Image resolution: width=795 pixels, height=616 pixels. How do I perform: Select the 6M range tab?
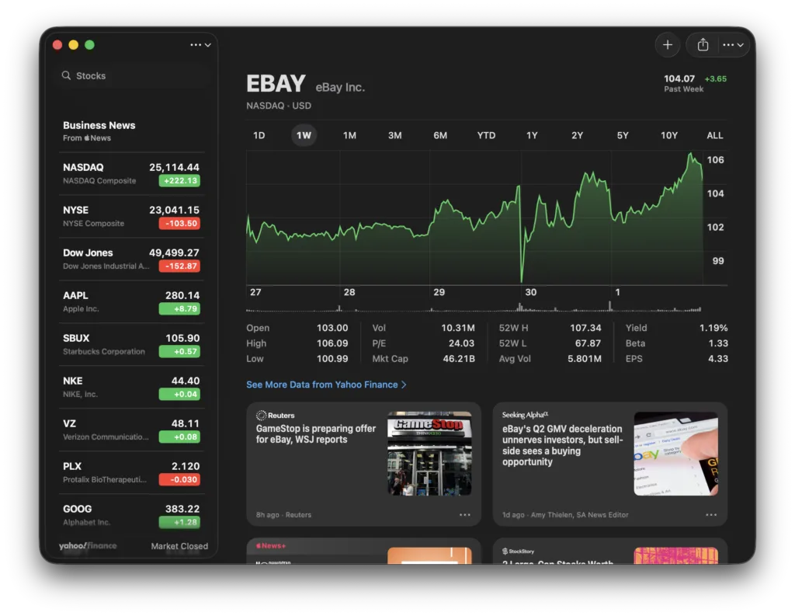[440, 135]
